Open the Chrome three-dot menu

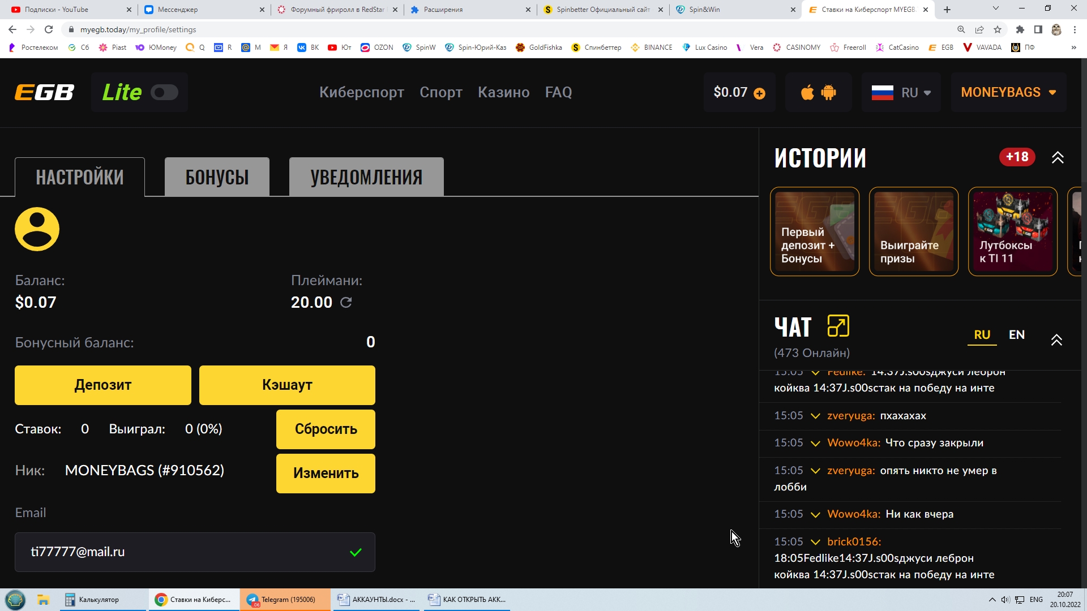click(1075, 29)
